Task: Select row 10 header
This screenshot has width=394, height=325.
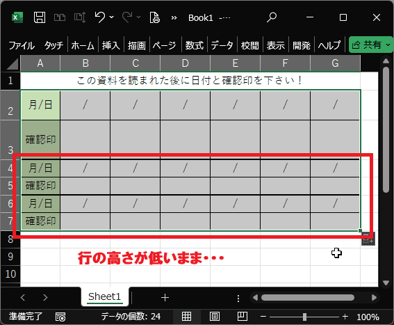Action: pos(10,274)
